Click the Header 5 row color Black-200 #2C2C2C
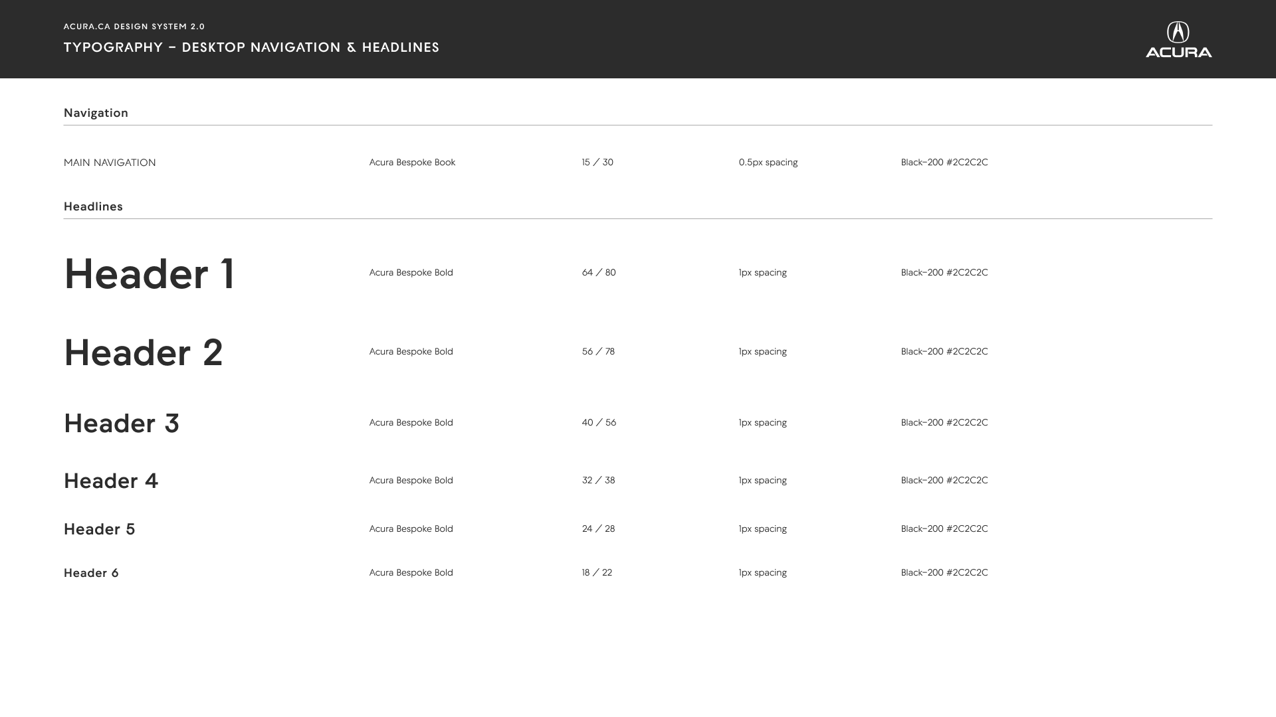 click(x=944, y=529)
